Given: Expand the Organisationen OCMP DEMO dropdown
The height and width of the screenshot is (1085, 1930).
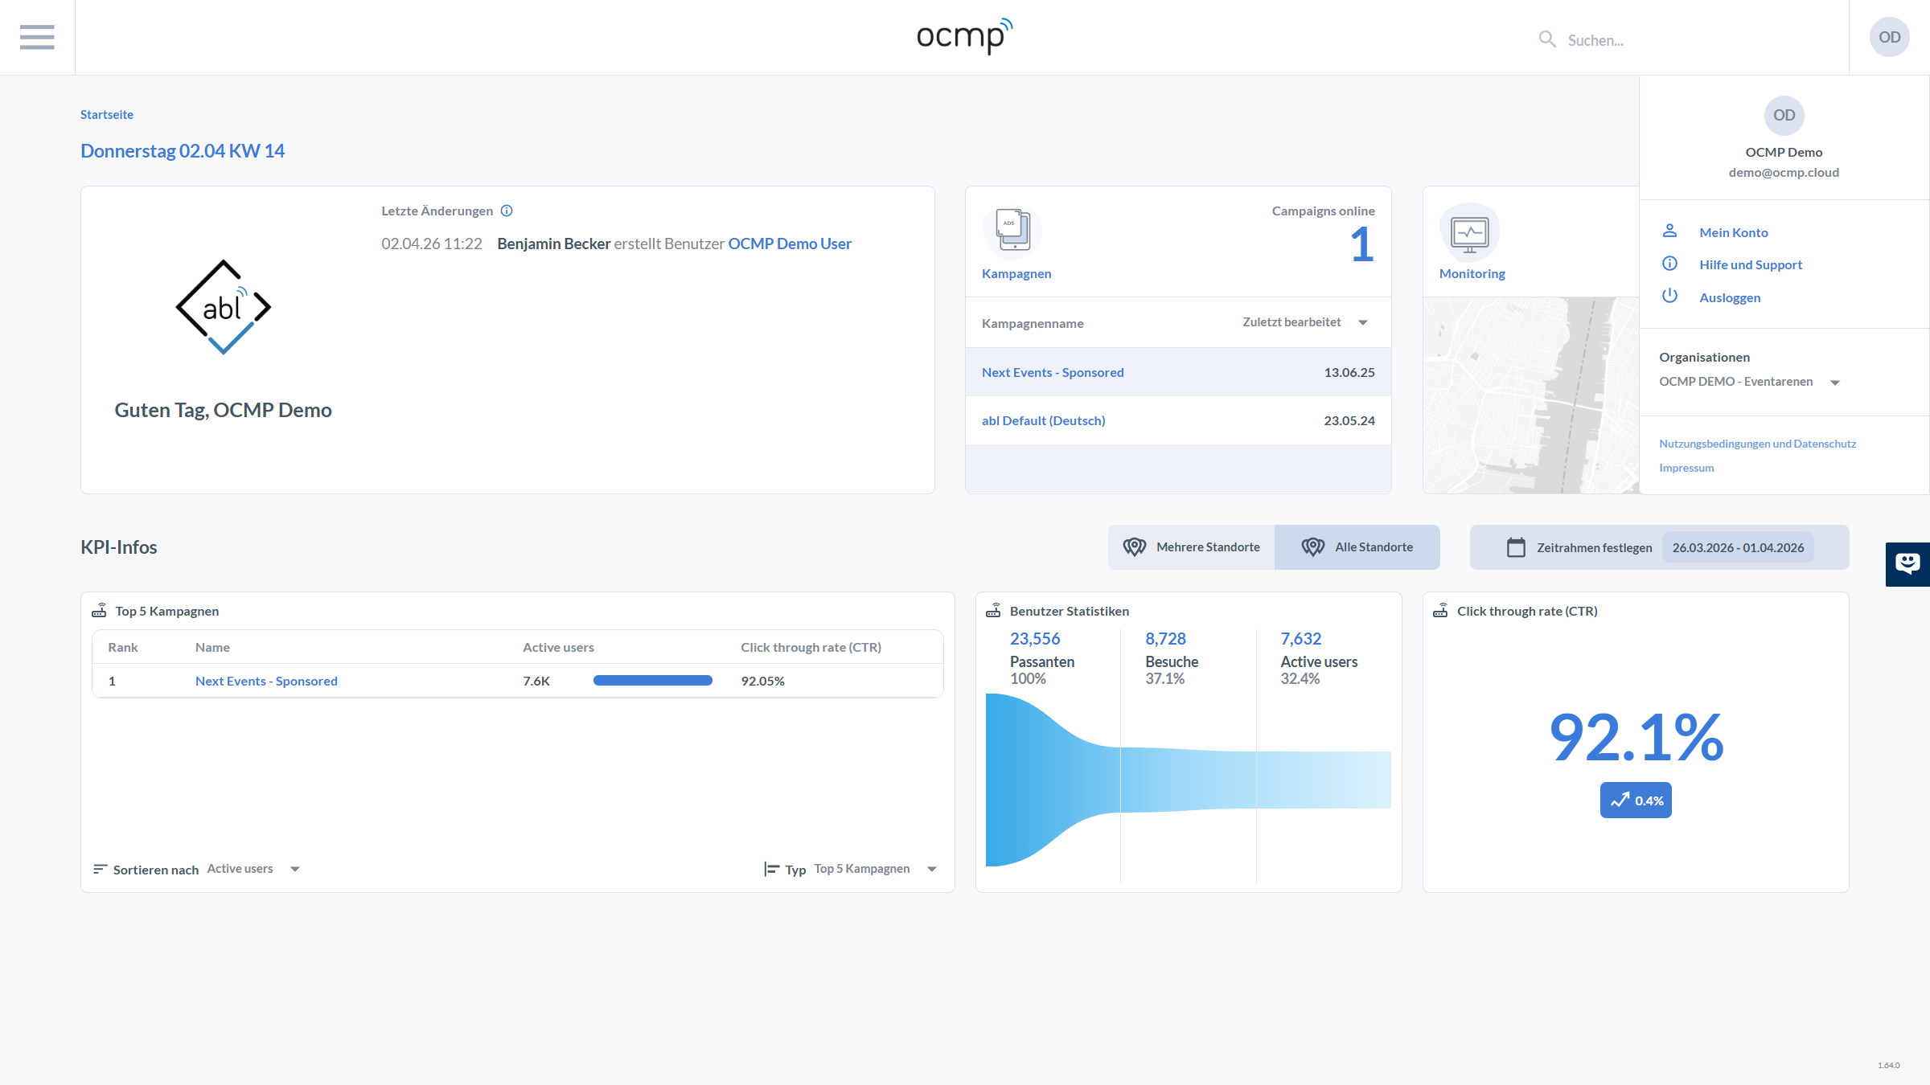Looking at the screenshot, I should [1835, 383].
